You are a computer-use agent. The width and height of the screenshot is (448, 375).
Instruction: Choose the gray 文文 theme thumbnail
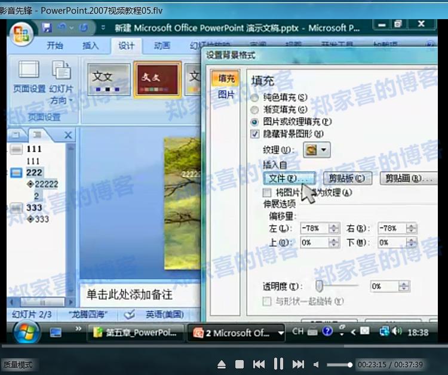point(109,79)
